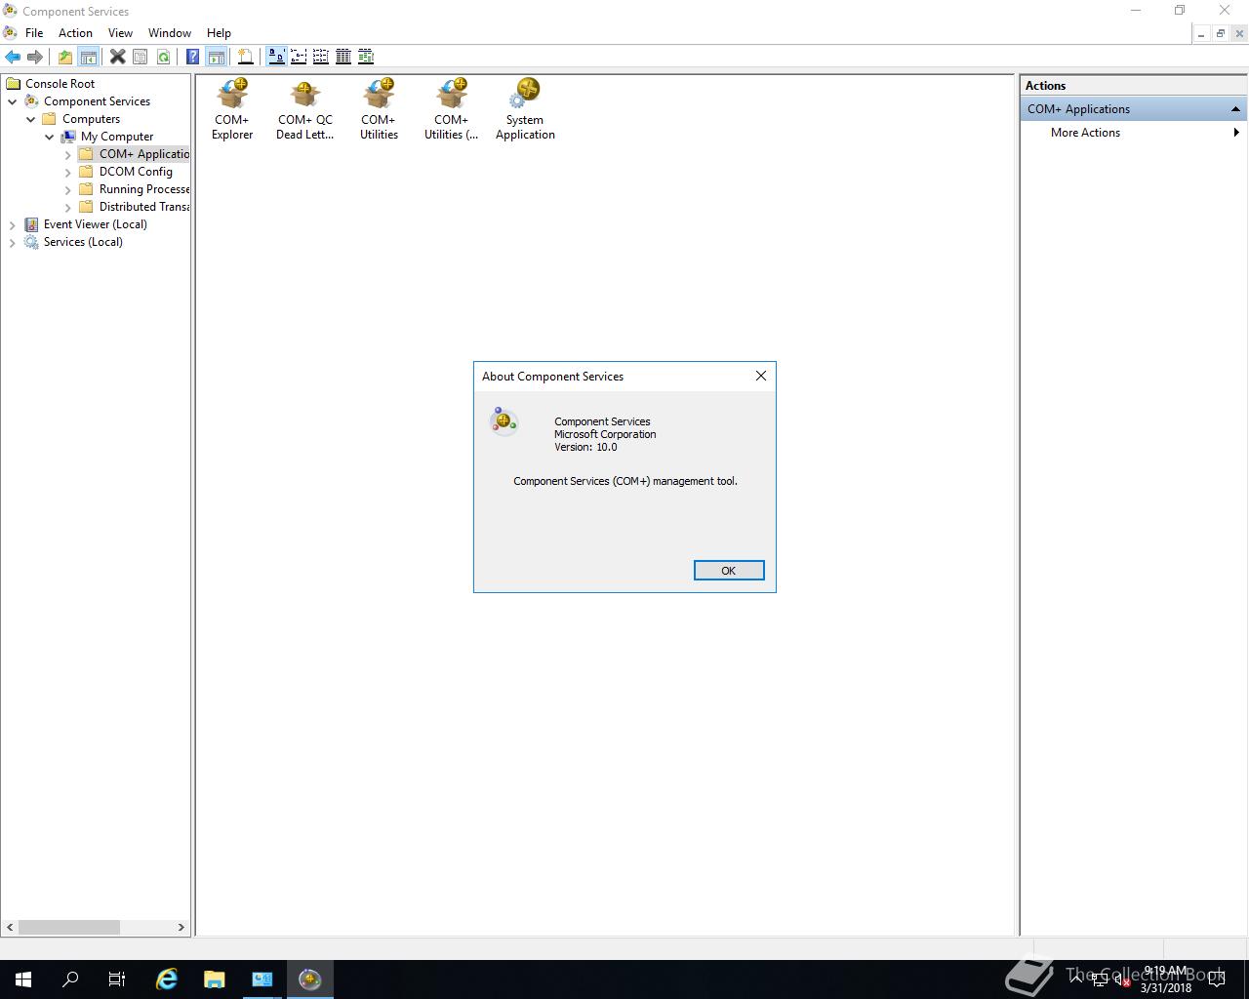Switch to List view toolbar icon
Screen dimensions: 1249x999
[321, 57]
